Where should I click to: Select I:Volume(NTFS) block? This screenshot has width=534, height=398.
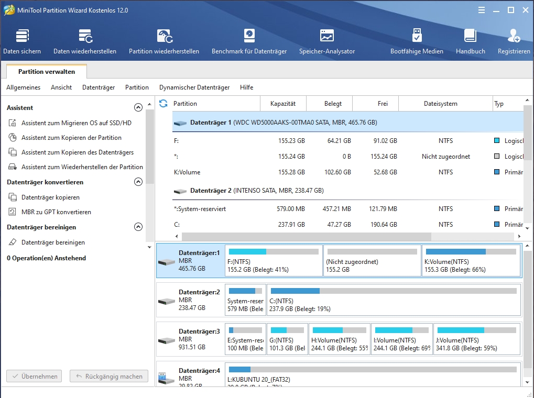tap(402, 339)
